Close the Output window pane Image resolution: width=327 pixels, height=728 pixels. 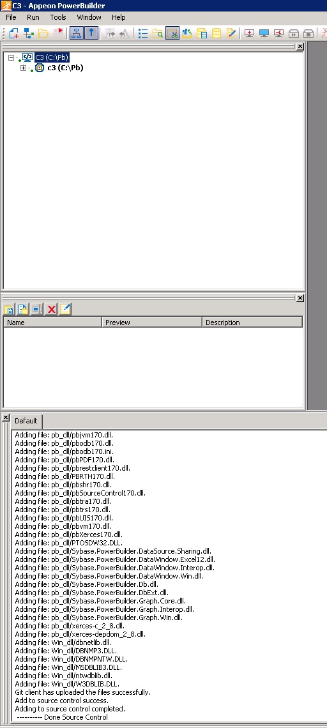coord(5,418)
